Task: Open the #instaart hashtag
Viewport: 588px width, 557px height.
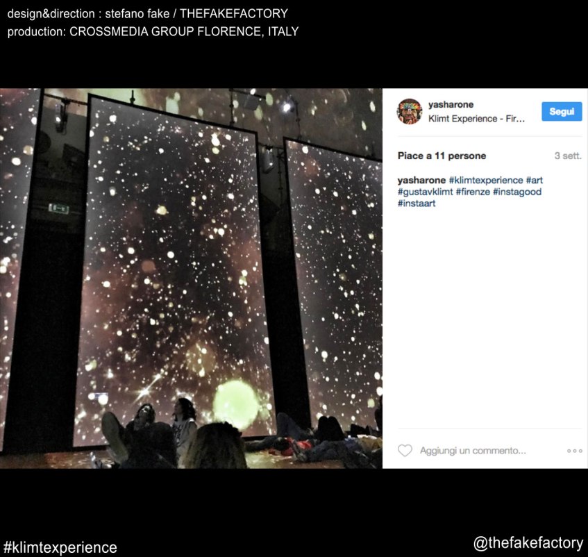Action: coord(417,203)
